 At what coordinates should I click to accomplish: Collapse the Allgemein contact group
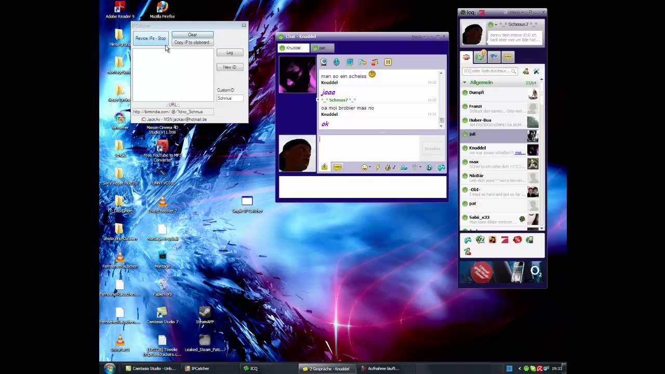click(464, 83)
